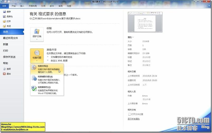Click the Help question mark icon

(209, 6)
